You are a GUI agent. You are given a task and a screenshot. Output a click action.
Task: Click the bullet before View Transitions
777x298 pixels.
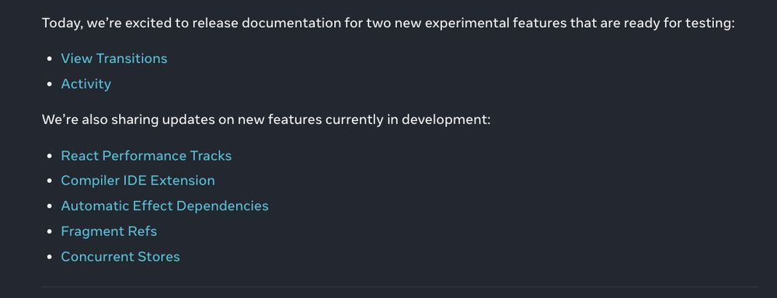click(x=49, y=59)
